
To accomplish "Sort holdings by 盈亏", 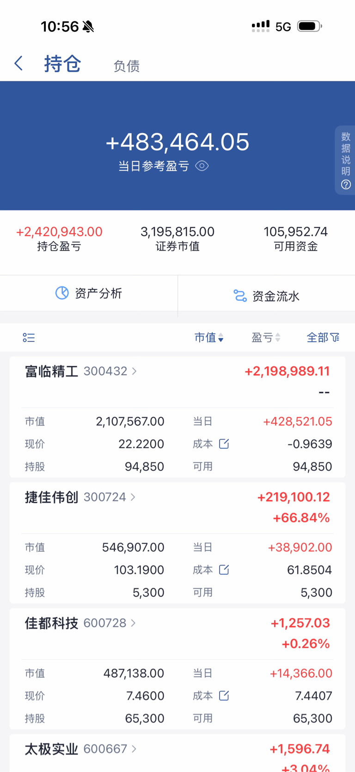I will tap(266, 338).
